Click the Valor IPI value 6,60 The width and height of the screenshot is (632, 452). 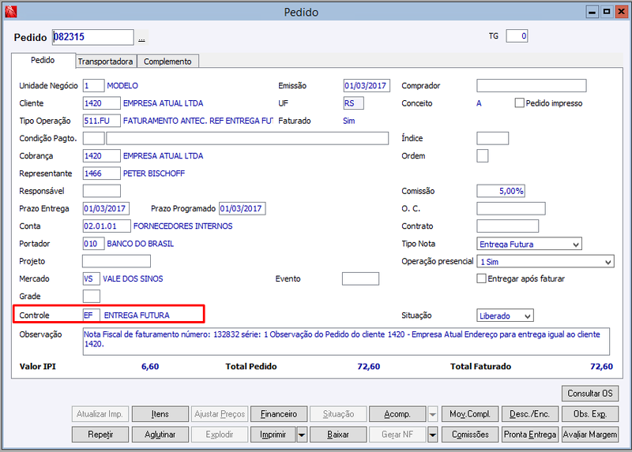click(150, 366)
